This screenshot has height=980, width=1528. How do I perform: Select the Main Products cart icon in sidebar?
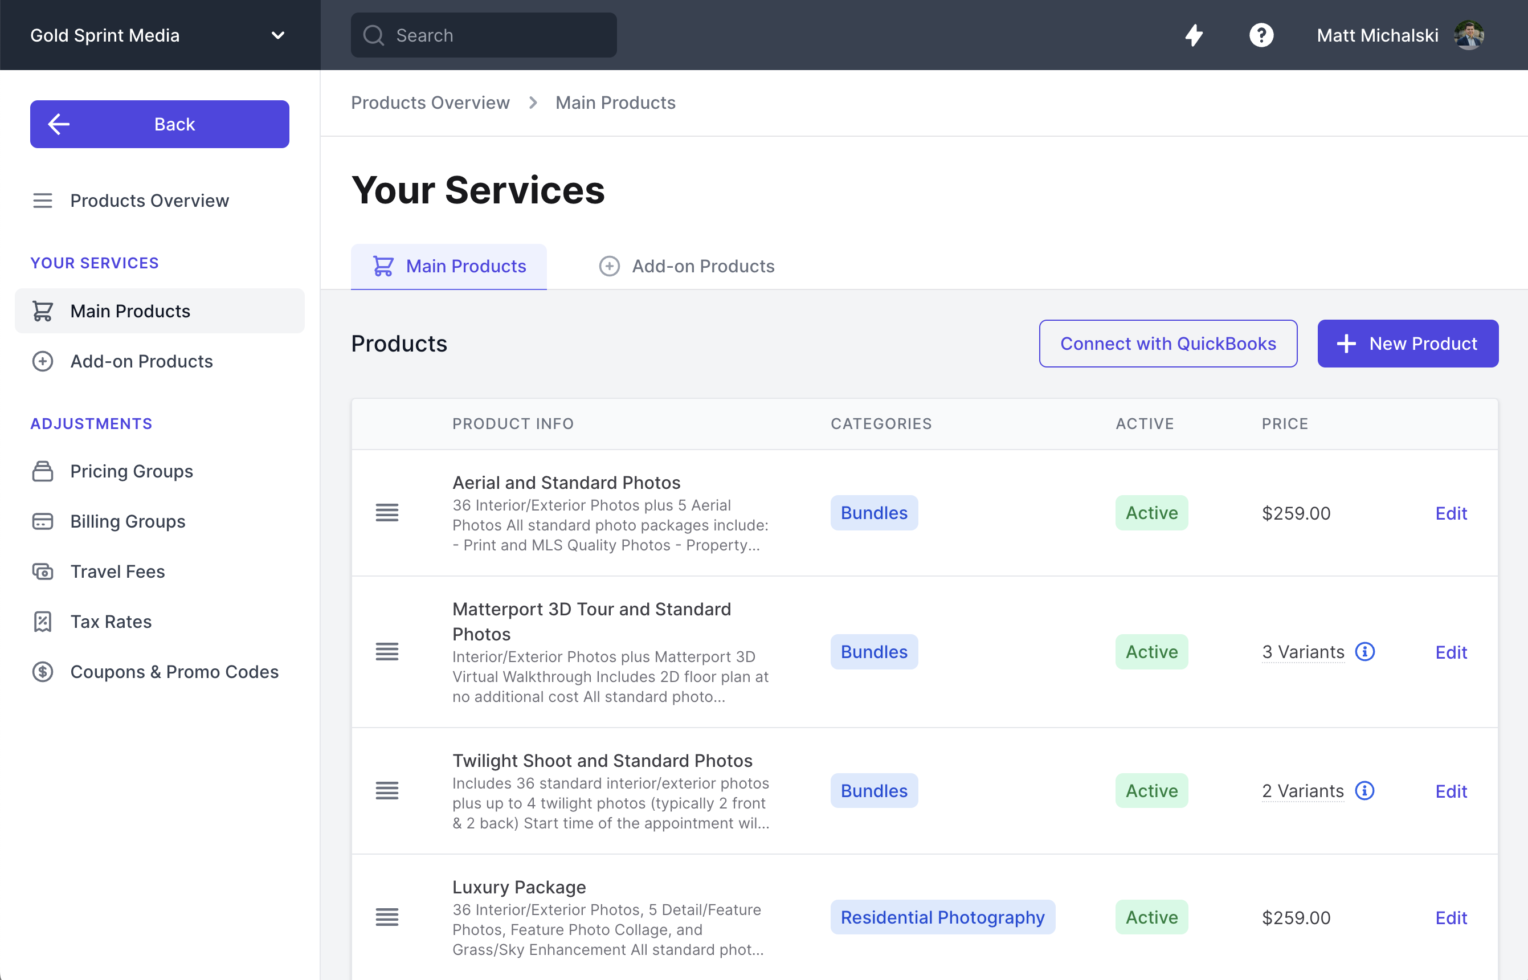pyautogui.click(x=42, y=311)
